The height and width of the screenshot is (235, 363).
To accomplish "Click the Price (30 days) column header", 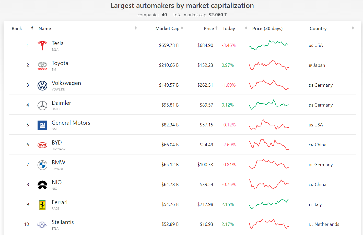I will [x=267, y=29].
